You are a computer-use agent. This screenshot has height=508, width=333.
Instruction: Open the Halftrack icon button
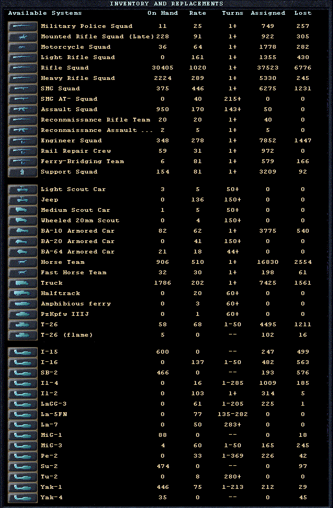click(x=22, y=293)
